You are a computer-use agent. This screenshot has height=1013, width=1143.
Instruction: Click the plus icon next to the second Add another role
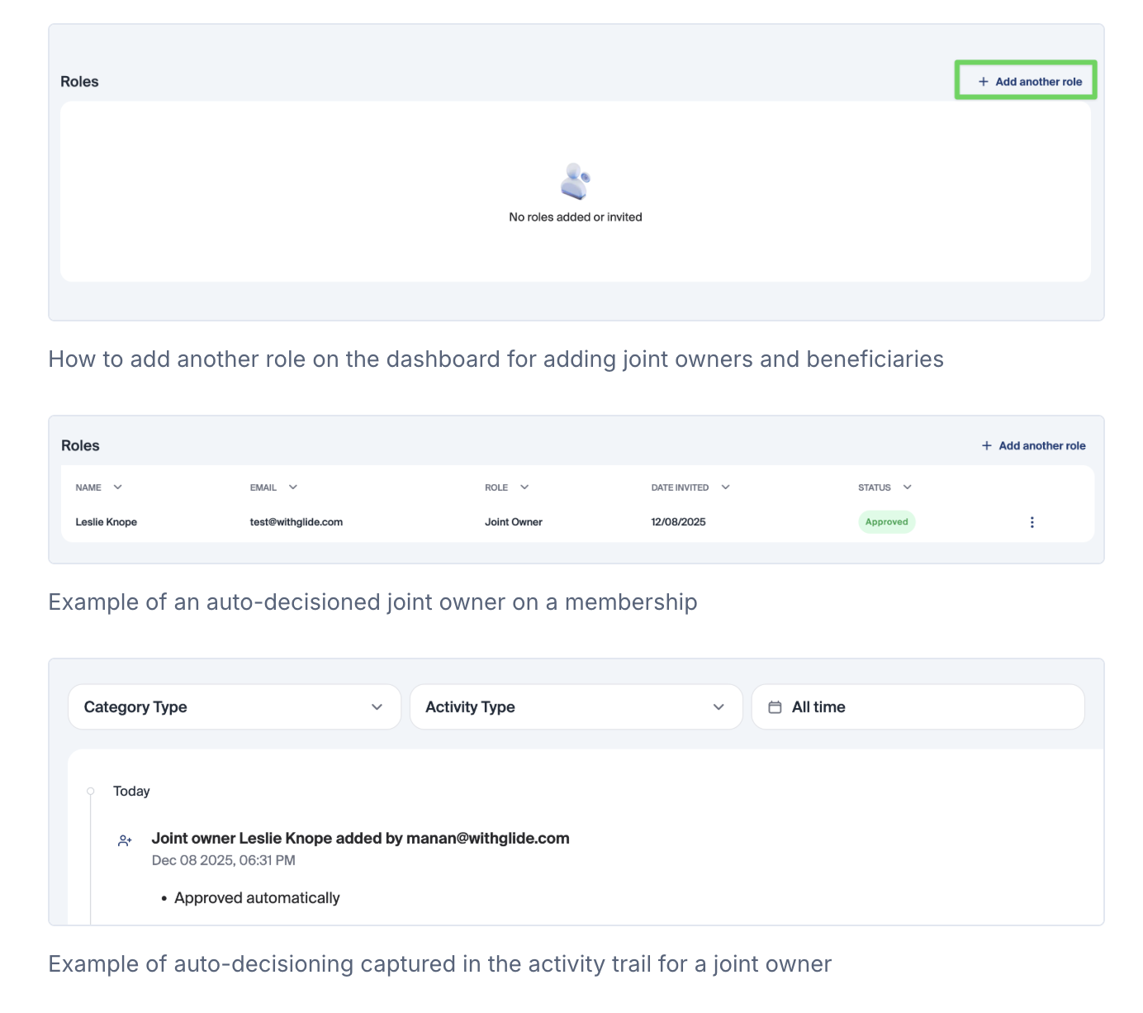coord(987,445)
